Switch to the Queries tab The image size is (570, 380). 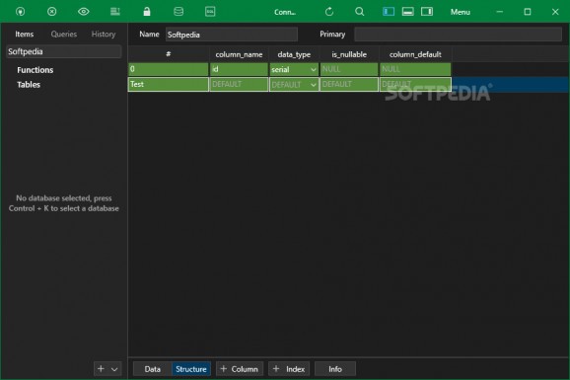point(64,35)
